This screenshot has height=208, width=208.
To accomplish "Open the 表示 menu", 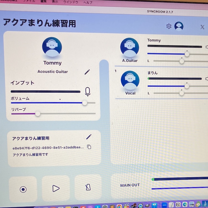I will coord(55,2).
